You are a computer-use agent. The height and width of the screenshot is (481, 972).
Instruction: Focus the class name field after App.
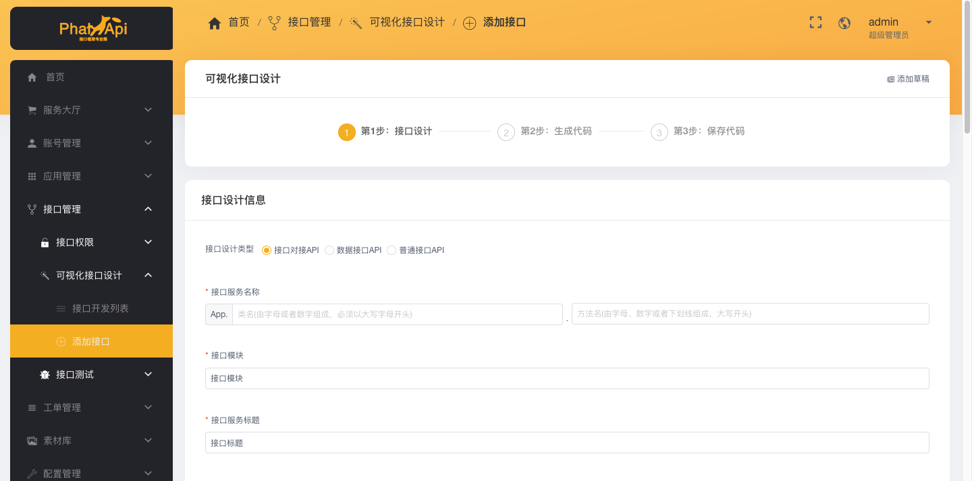398,314
